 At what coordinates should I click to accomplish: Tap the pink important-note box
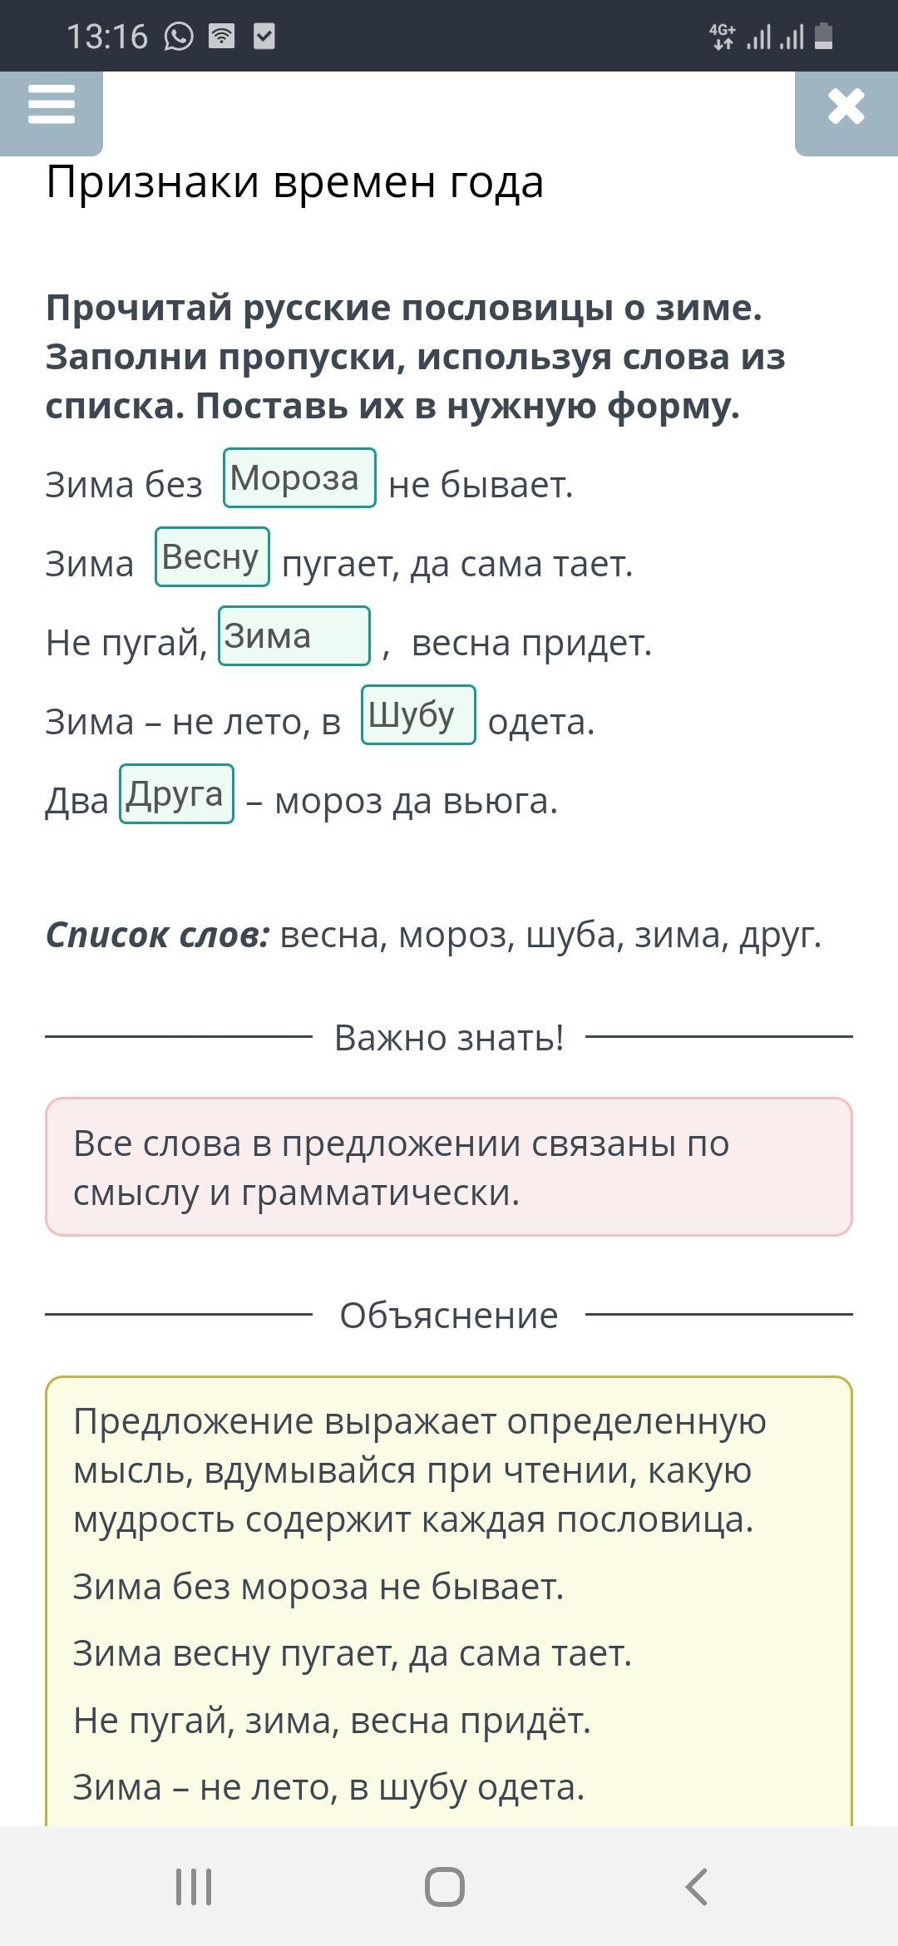point(449,1167)
